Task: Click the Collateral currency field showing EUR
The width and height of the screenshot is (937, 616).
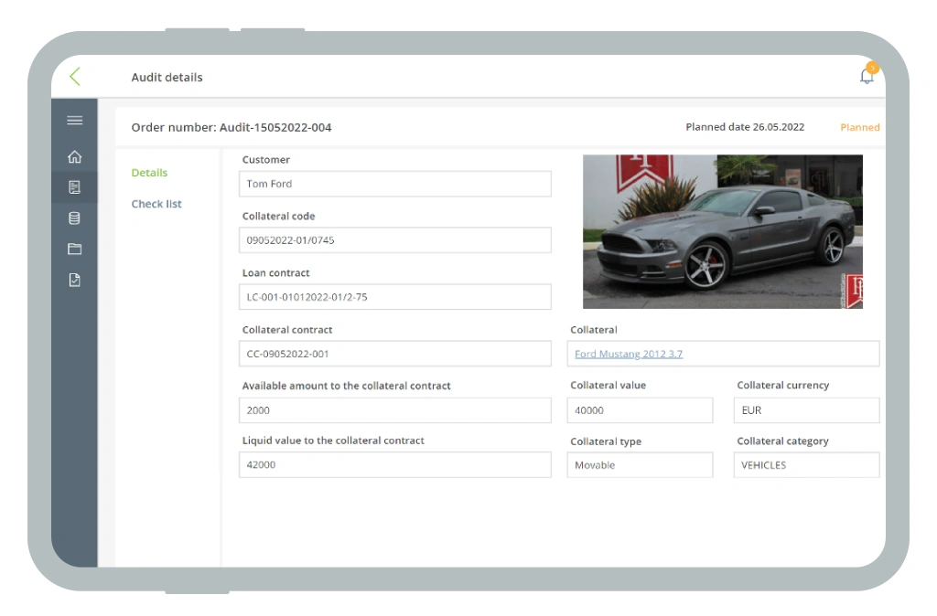Action: 807,410
